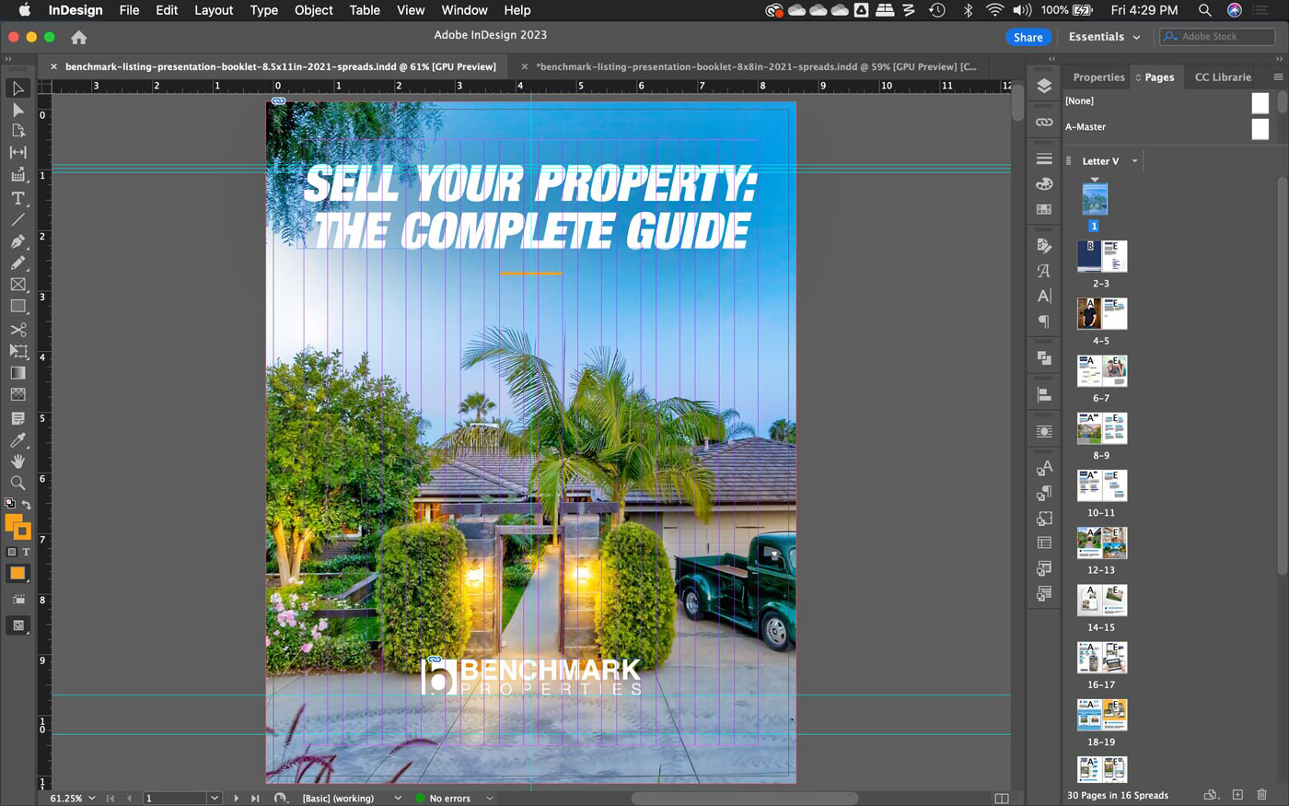Select the Rectangle tool
The width and height of the screenshot is (1289, 806).
17,306
